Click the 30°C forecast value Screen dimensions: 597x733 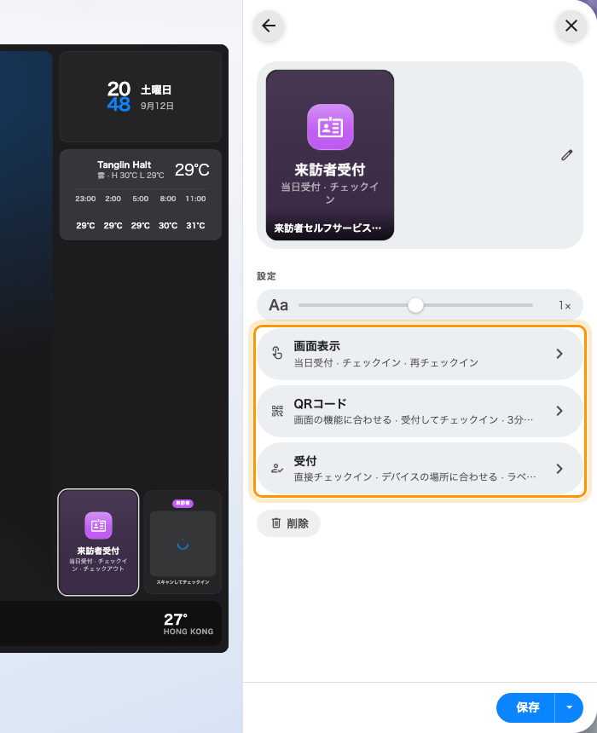168,226
